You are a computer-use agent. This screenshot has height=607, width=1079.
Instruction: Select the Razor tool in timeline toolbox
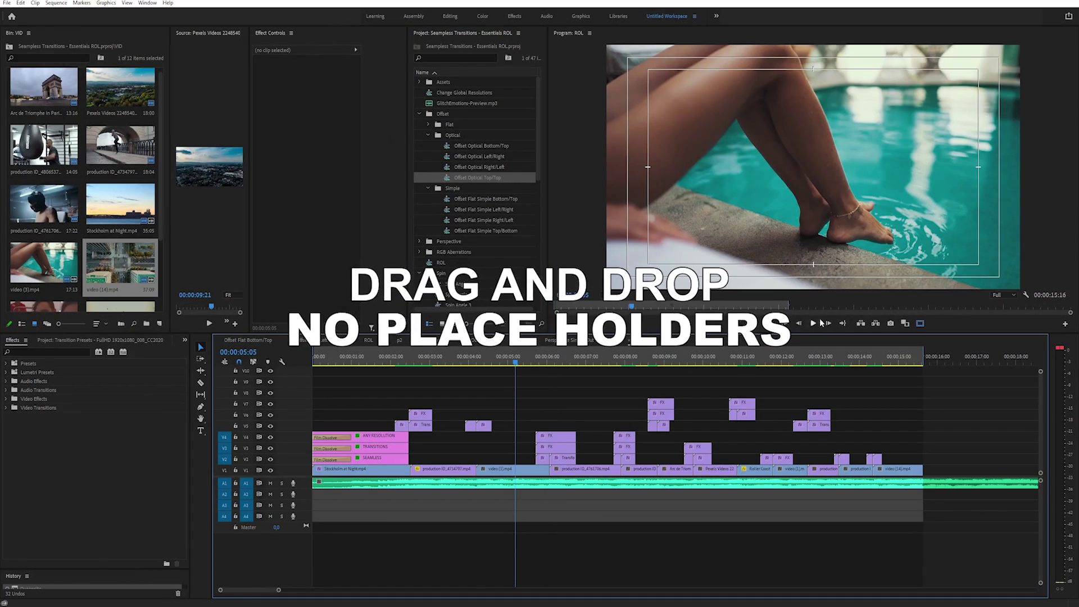tap(201, 383)
